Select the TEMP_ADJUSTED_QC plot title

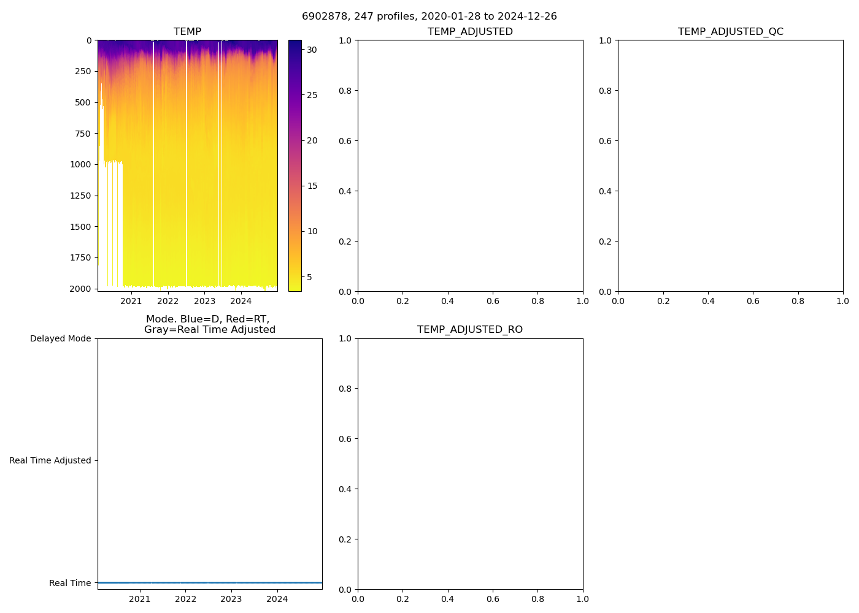coord(730,31)
